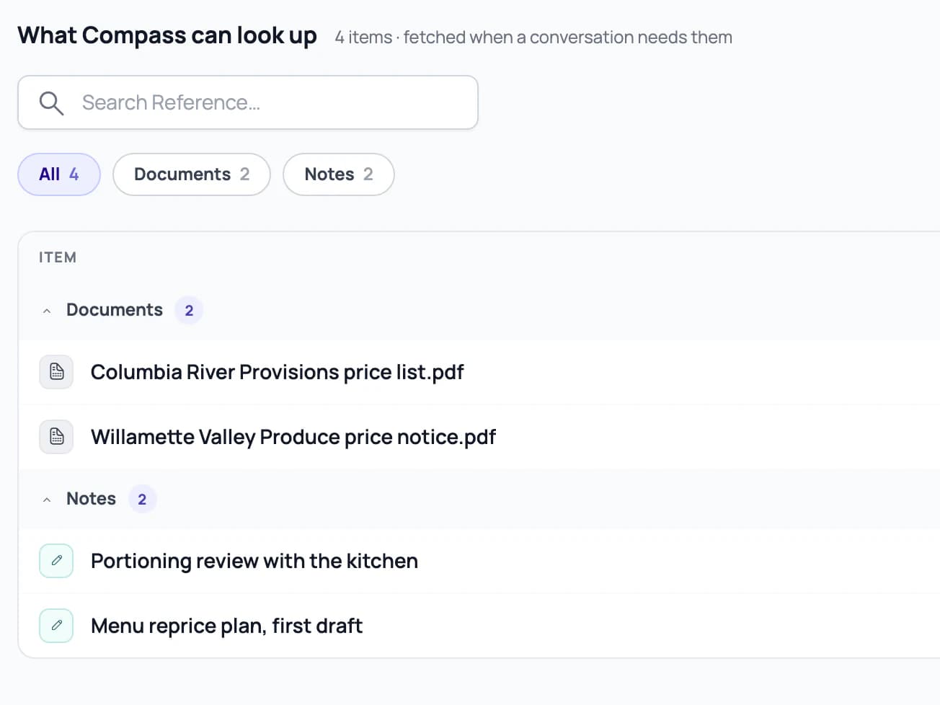Click the magnifier icon in search box
940x705 pixels.
click(51, 103)
